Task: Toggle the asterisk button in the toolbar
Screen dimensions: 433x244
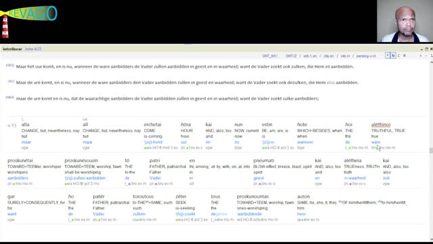Action: coord(388,56)
